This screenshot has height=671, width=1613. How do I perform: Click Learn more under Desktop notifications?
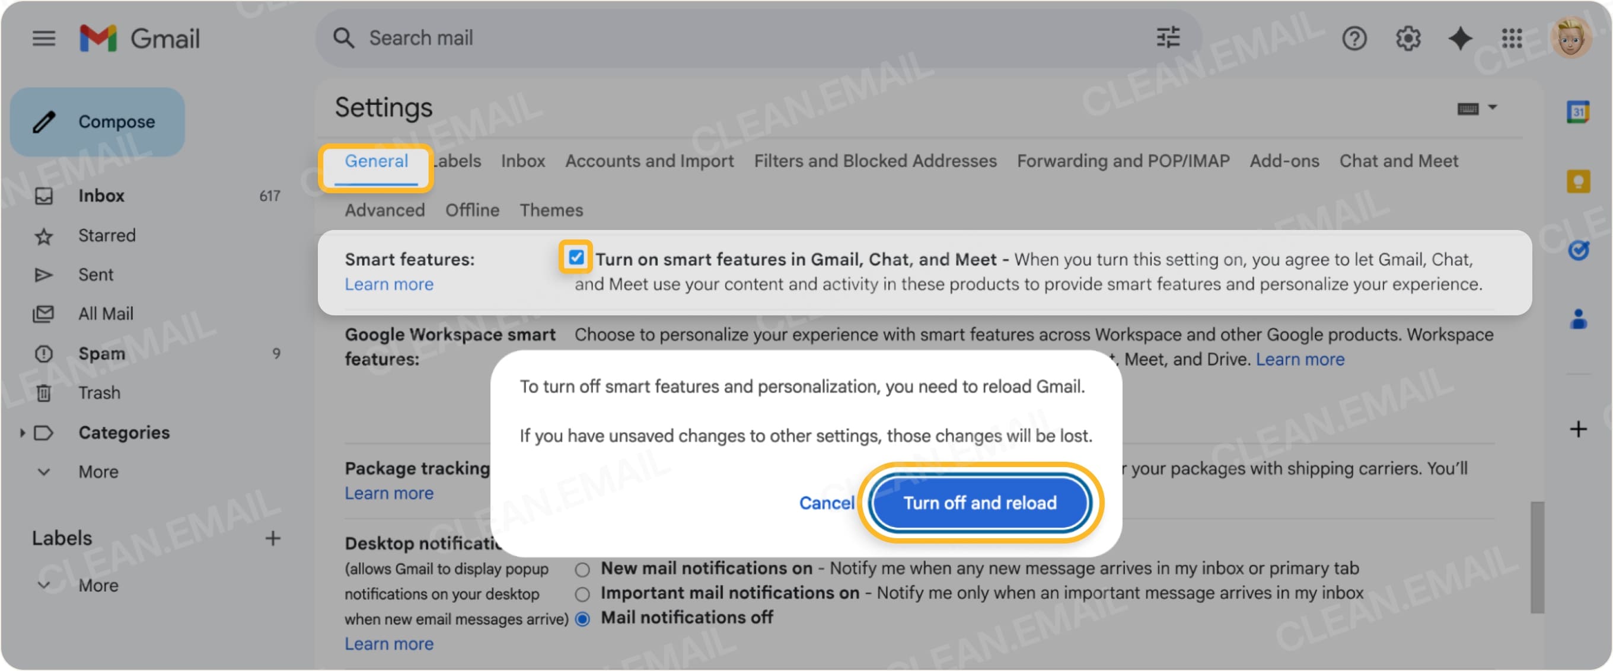pyautogui.click(x=389, y=644)
